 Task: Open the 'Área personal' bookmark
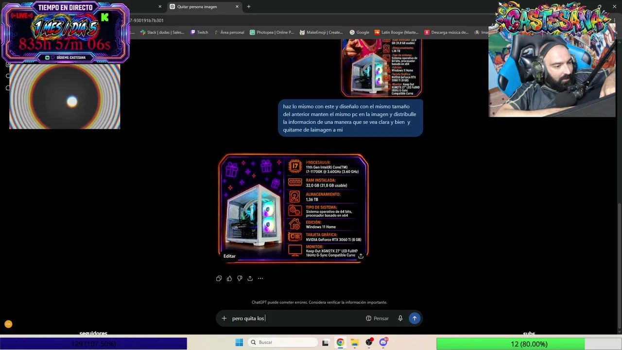[229, 33]
